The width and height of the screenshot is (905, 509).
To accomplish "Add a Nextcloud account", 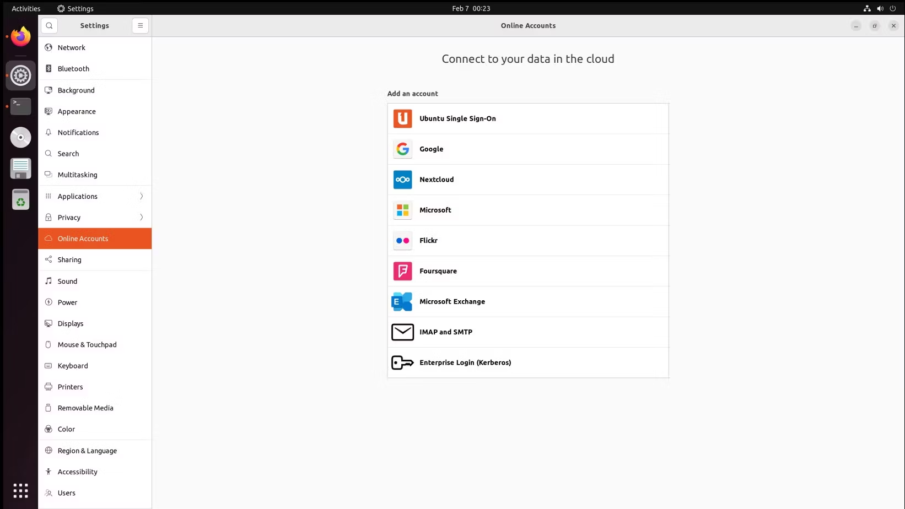I will point(528,180).
